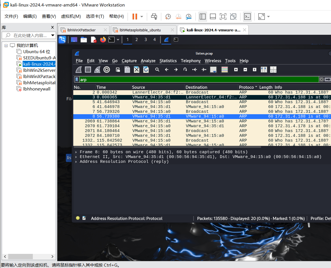Pause the VM with the orange button
331x268 pixels.
135,16
